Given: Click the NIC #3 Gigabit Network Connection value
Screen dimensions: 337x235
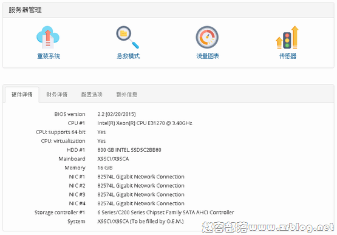Looking at the screenshot, I should click(x=141, y=194).
